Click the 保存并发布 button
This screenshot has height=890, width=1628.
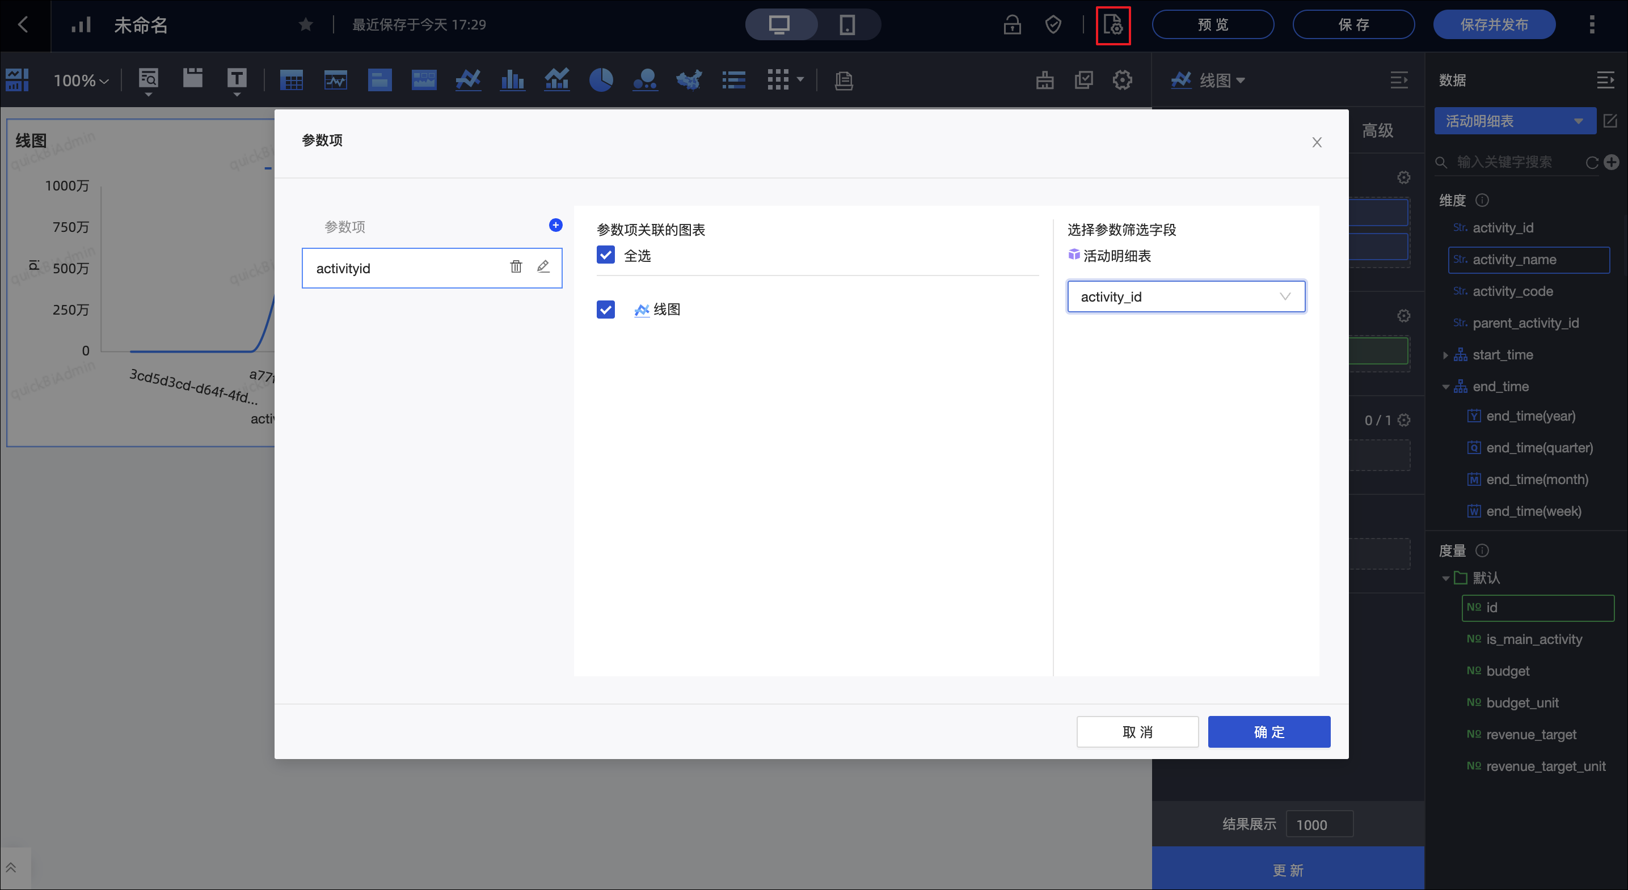(1494, 24)
